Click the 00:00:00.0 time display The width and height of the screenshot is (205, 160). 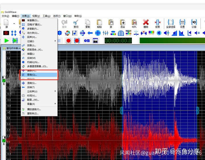click(118, 41)
